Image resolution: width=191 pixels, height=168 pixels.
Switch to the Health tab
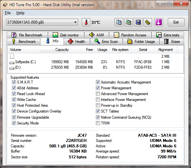[x=77, y=41]
